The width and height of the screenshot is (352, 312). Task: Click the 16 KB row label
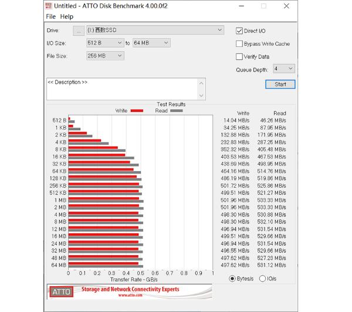[x=59, y=157]
